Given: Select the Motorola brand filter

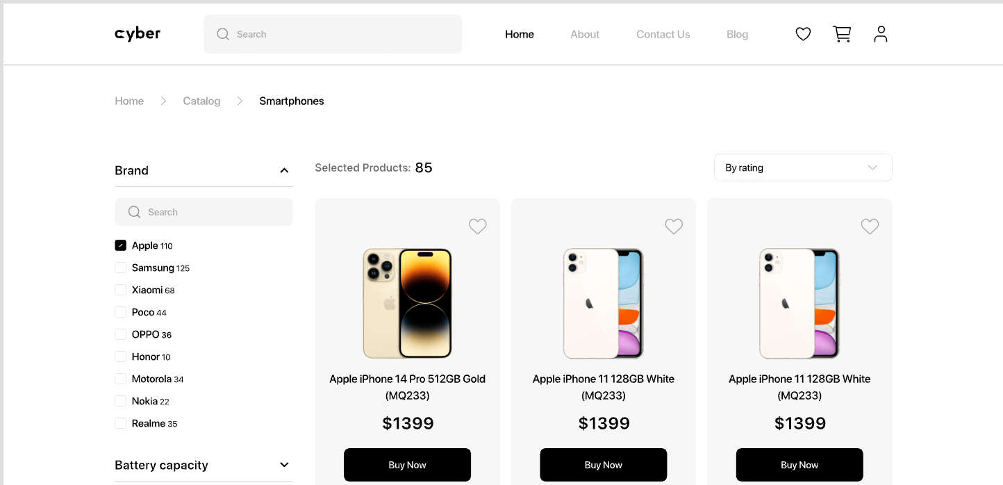Looking at the screenshot, I should point(121,379).
